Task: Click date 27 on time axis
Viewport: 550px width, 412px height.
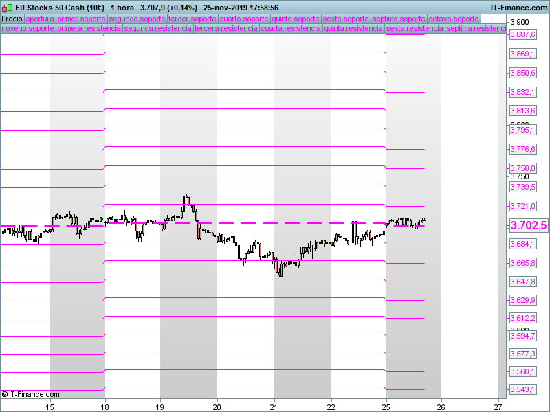Action: pyautogui.click(x=498, y=407)
